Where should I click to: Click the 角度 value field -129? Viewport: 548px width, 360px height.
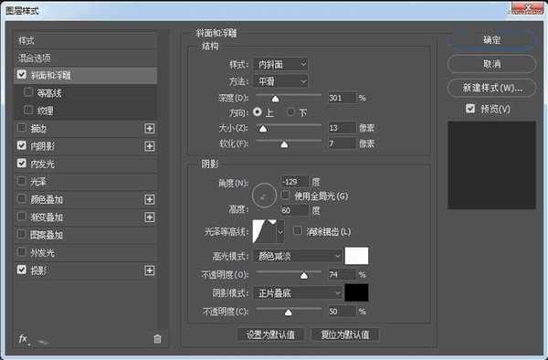tap(295, 182)
